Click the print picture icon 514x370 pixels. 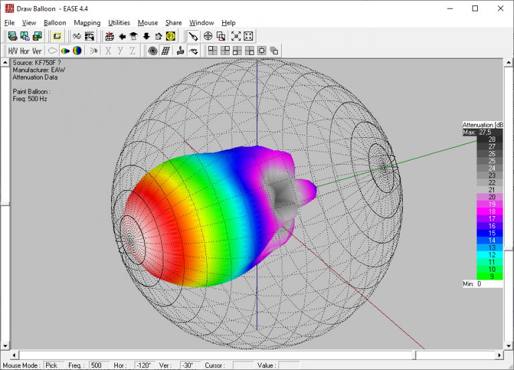[13, 36]
